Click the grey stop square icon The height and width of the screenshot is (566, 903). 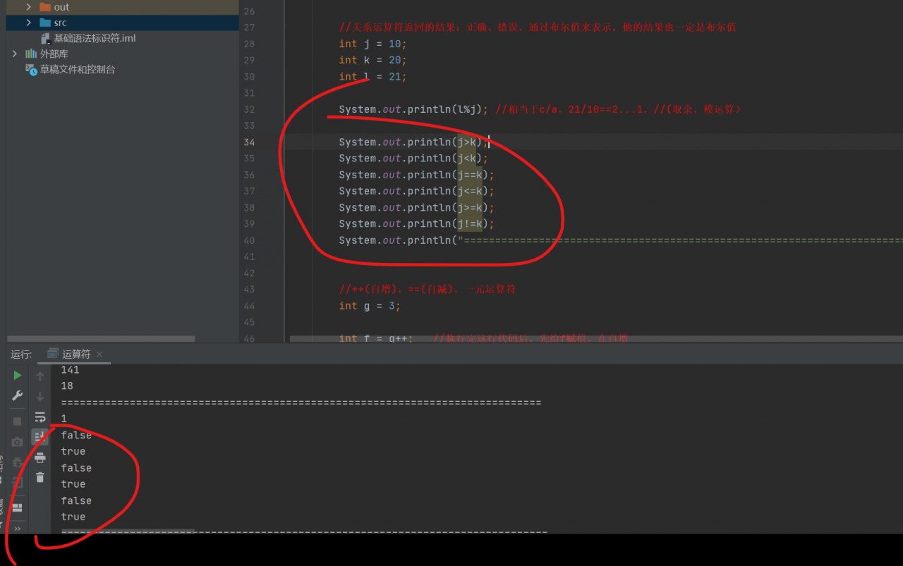(x=18, y=422)
